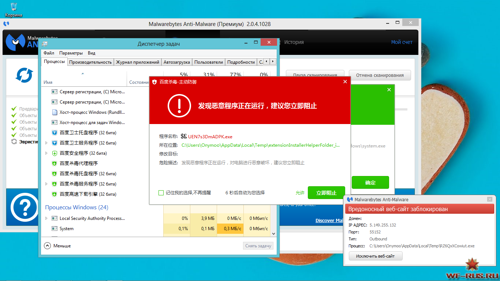Image resolution: width=500 pixels, height=281 pixels.
Task: Click the 百度安全程序 green shield icon
Action: click(55, 153)
